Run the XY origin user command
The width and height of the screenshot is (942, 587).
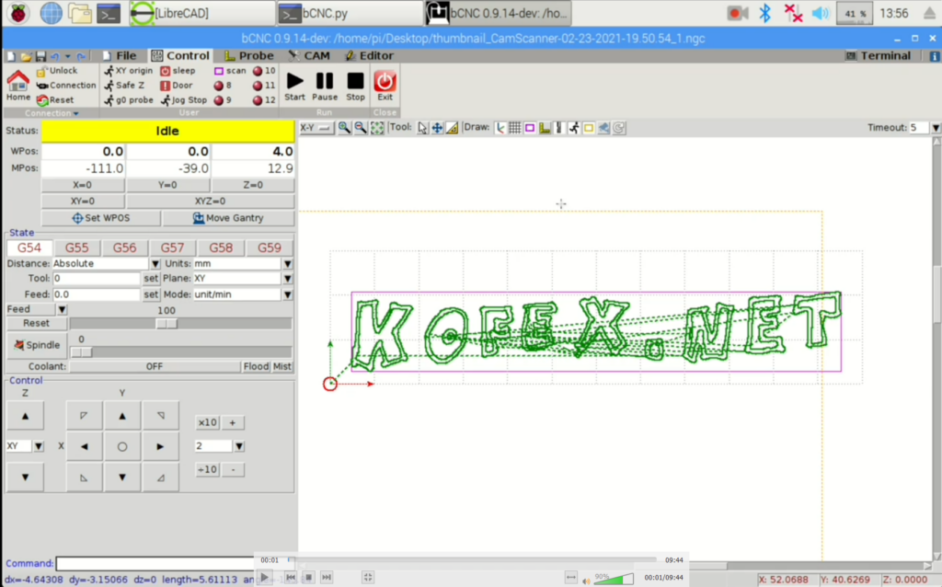pyautogui.click(x=128, y=71)
